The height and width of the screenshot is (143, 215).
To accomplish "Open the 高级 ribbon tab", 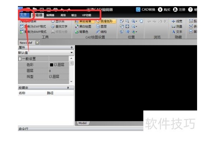I will (63, 15).
